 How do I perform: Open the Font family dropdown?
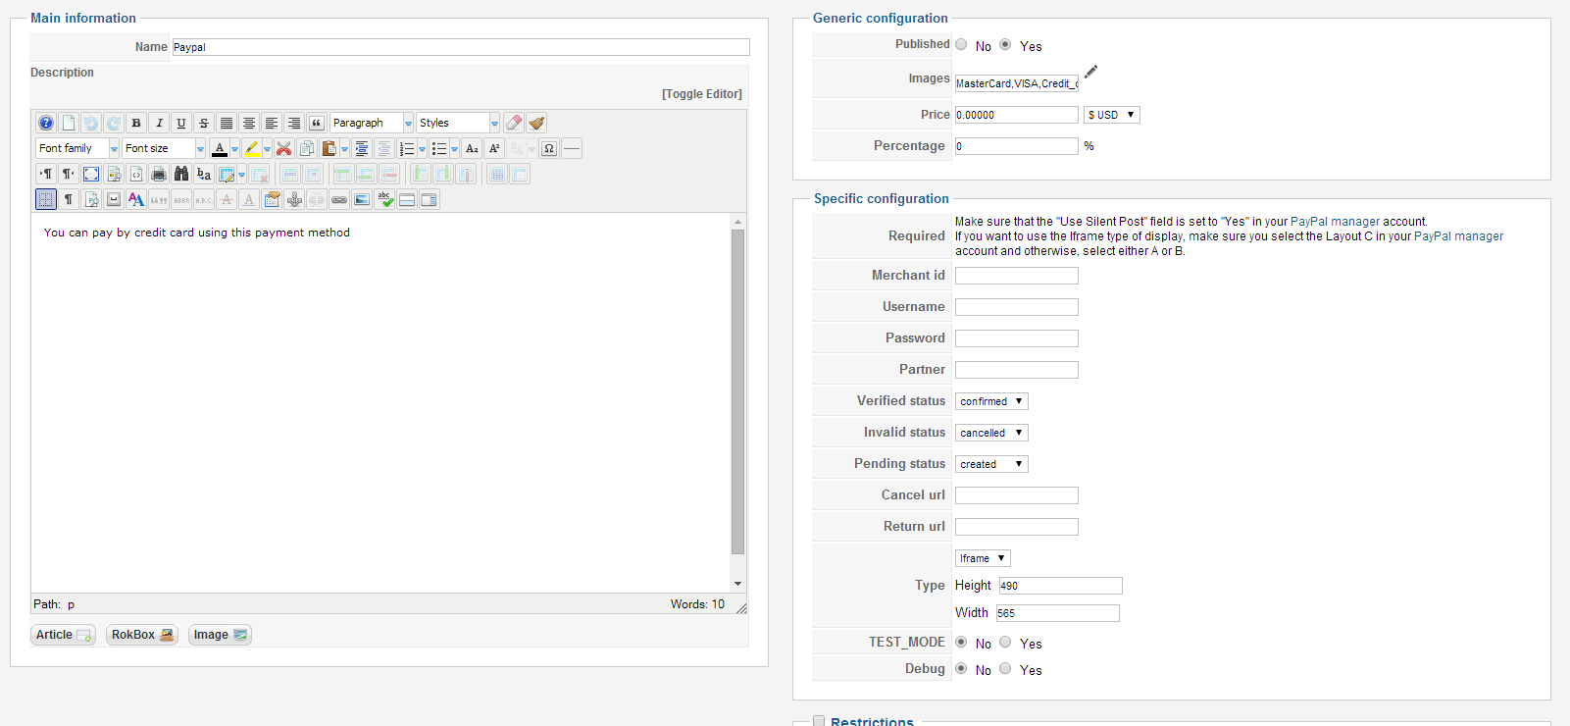coord(77,148)
